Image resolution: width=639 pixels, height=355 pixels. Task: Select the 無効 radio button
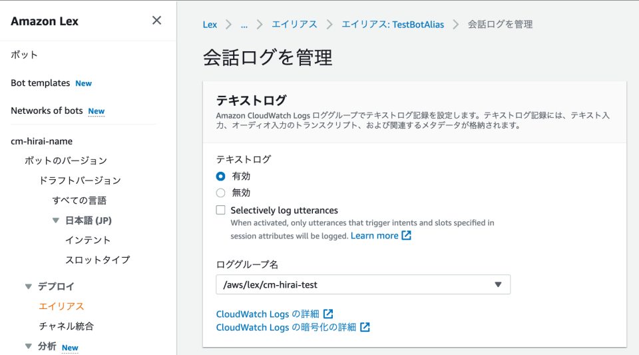[220, 192]
